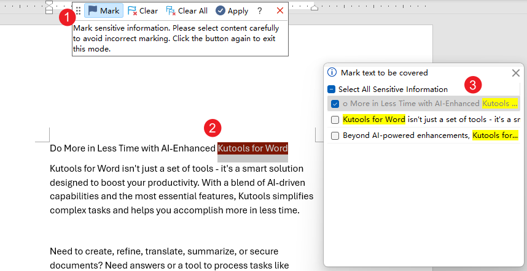Click the paragraph starting 'Need to create, refine'
Viewport: 527px width, 271px height.
[x=169, y=258]
